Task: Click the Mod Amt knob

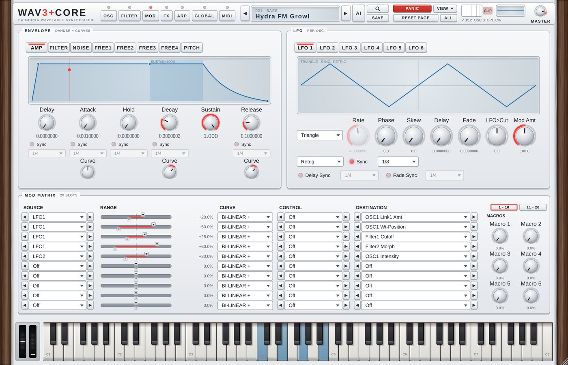Action: point(525,136)
